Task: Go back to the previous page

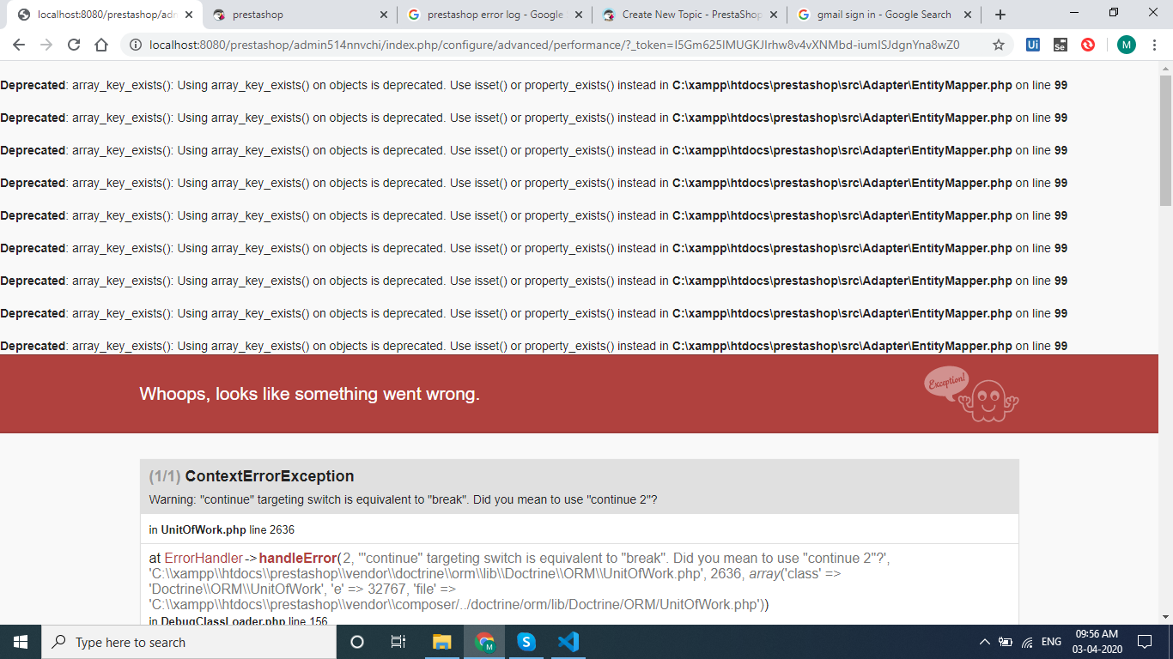Action: [x=19, y=45]
